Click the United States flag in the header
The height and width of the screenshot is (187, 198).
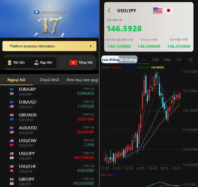pyautogui.click(x=158, y=11)
